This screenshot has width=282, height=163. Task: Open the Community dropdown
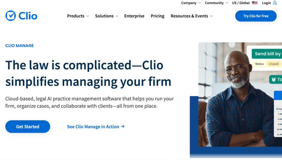(x=216, y=3)
